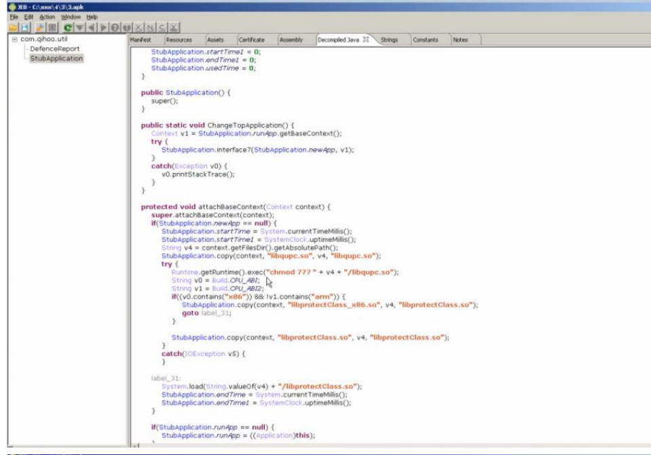Viewport: 651px width, 455px height.
Task: Click the round icon after the question mark
Action: pos(127,28)
